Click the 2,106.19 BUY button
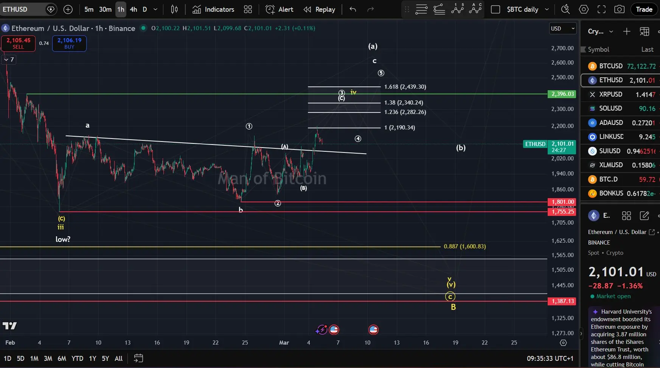Viewport: 660px width, 368px height. tap(69, 43)
